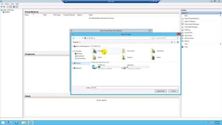Expand Microsoft Management tree node

(x=73, y=46)
